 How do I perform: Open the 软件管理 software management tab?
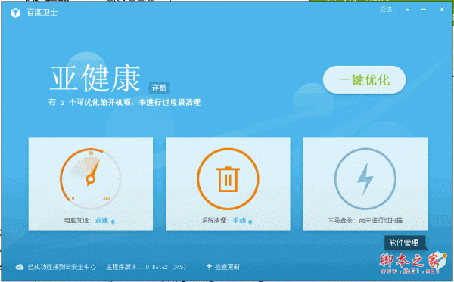point(405,243)
